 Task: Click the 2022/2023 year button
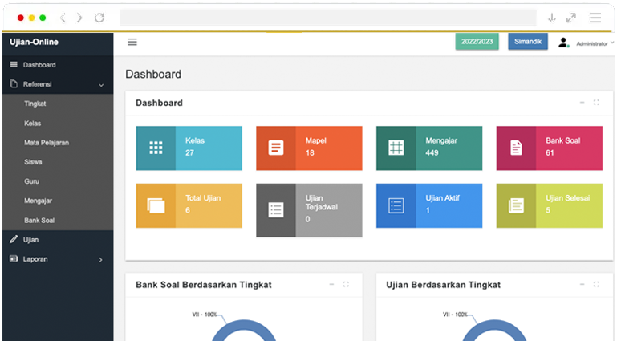coord(477,41)
